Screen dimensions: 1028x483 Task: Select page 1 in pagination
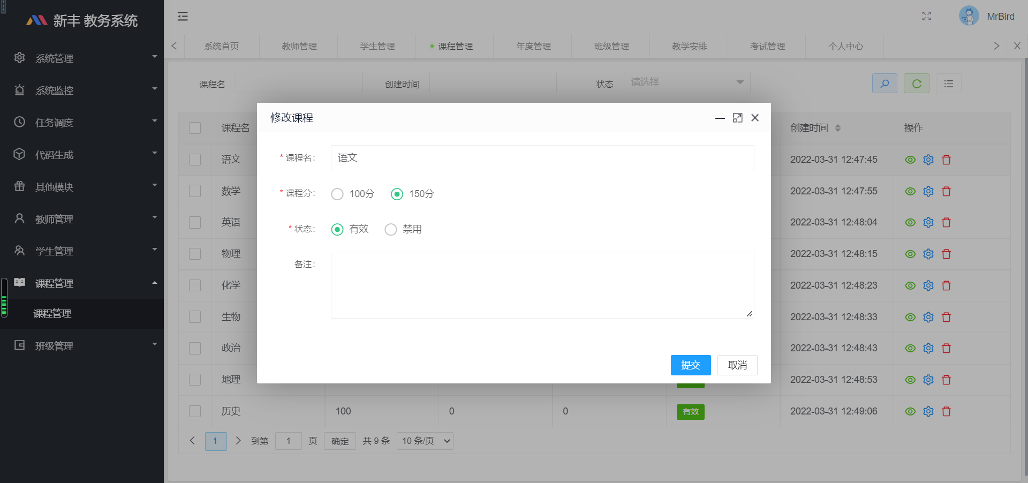coord(216,441)
